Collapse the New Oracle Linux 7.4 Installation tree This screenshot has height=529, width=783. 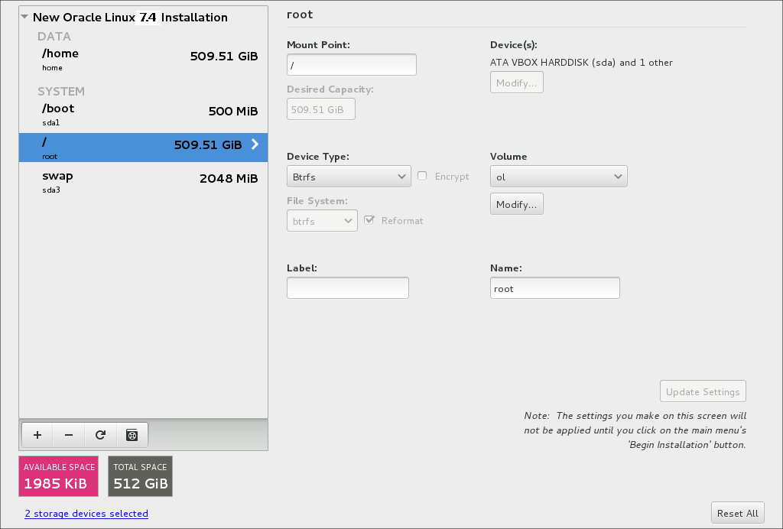click(x=23, y=17)
